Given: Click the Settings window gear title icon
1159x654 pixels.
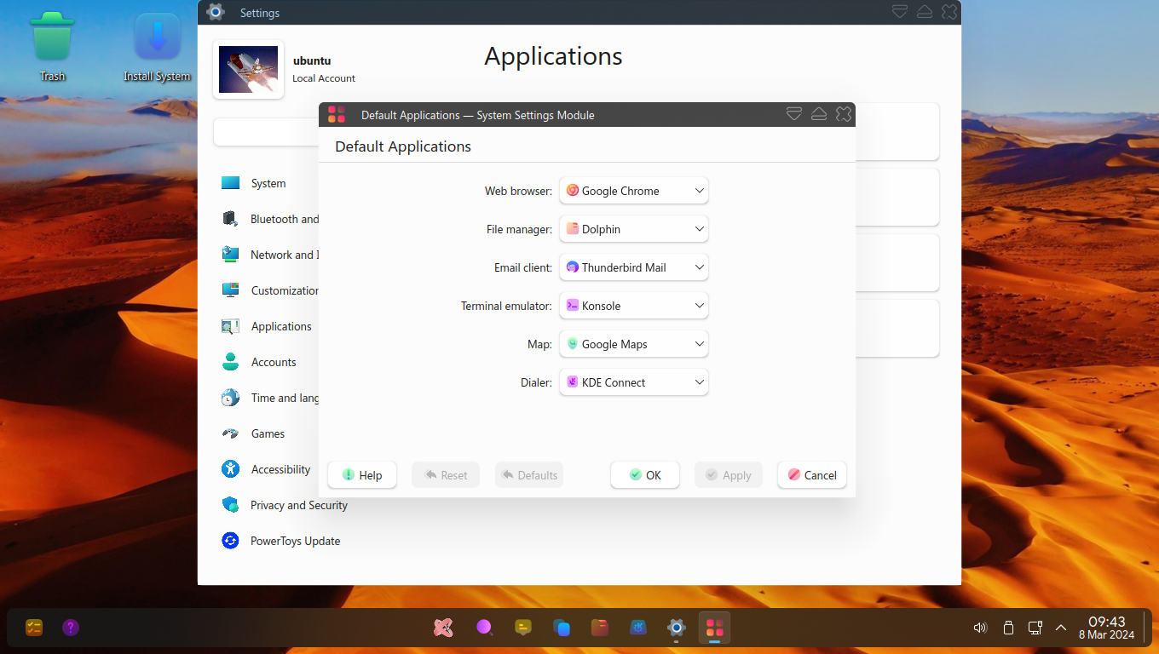Looking at the screenshot, I should click(x=216, y=12).
